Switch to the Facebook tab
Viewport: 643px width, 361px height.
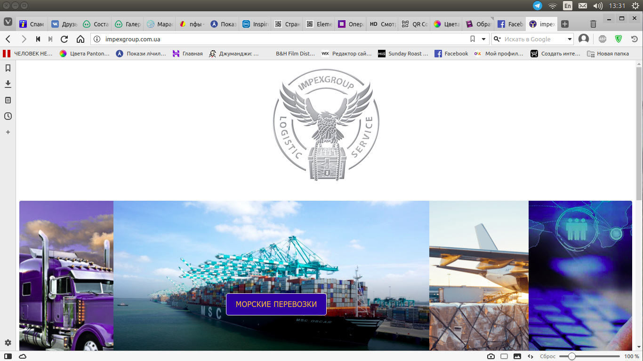pos(510,24)
